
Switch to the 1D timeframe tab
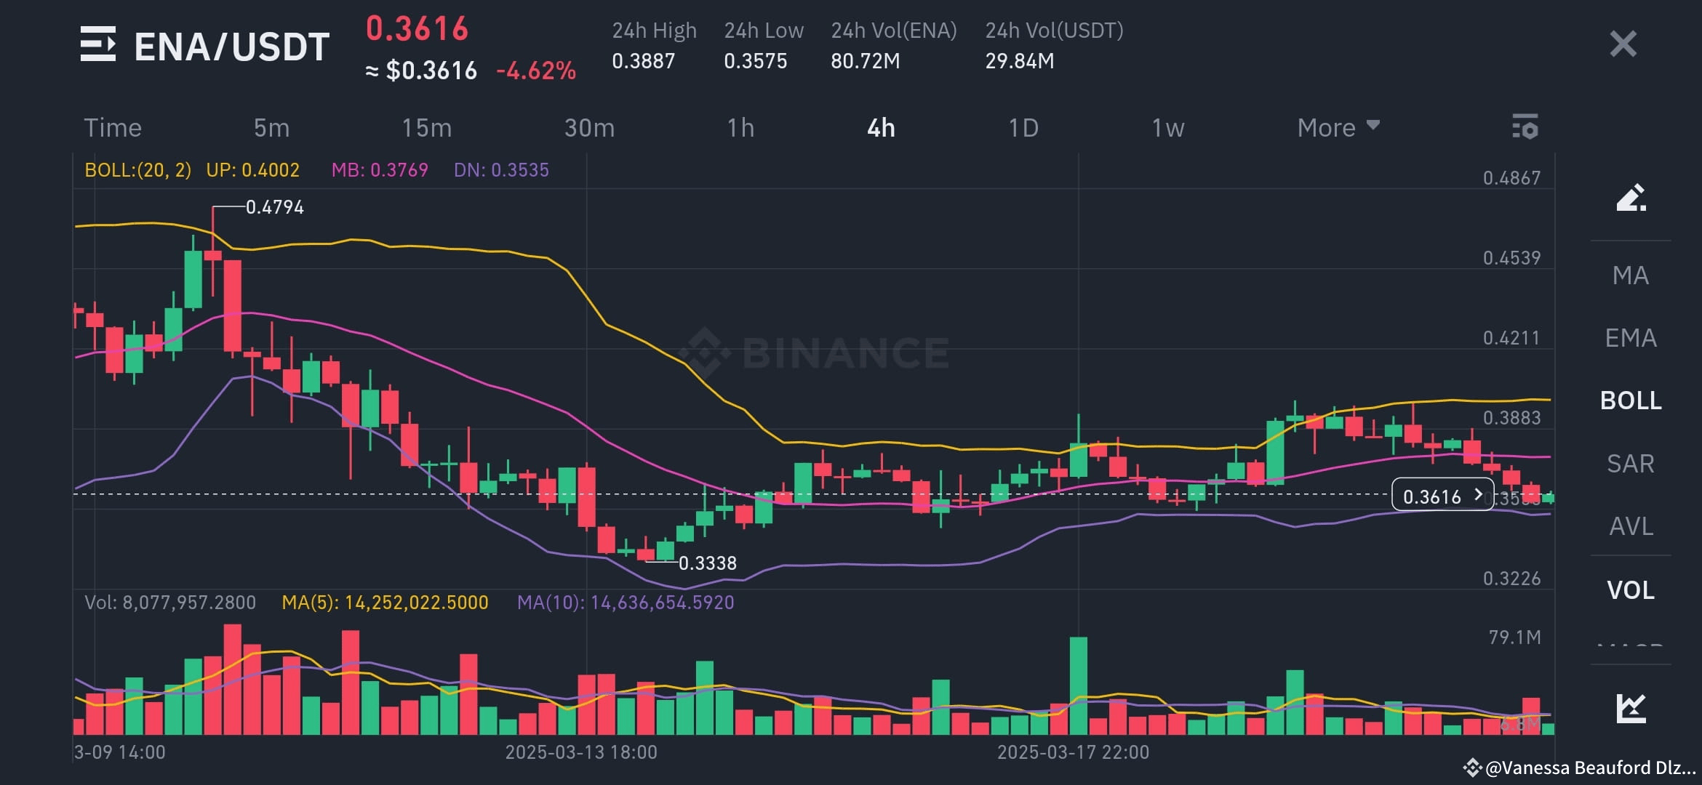click(x=1023, y=126)
